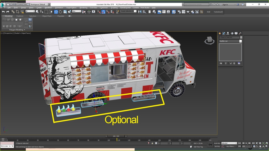Switch to the Freeform ribbon tab

click(20, 16)
